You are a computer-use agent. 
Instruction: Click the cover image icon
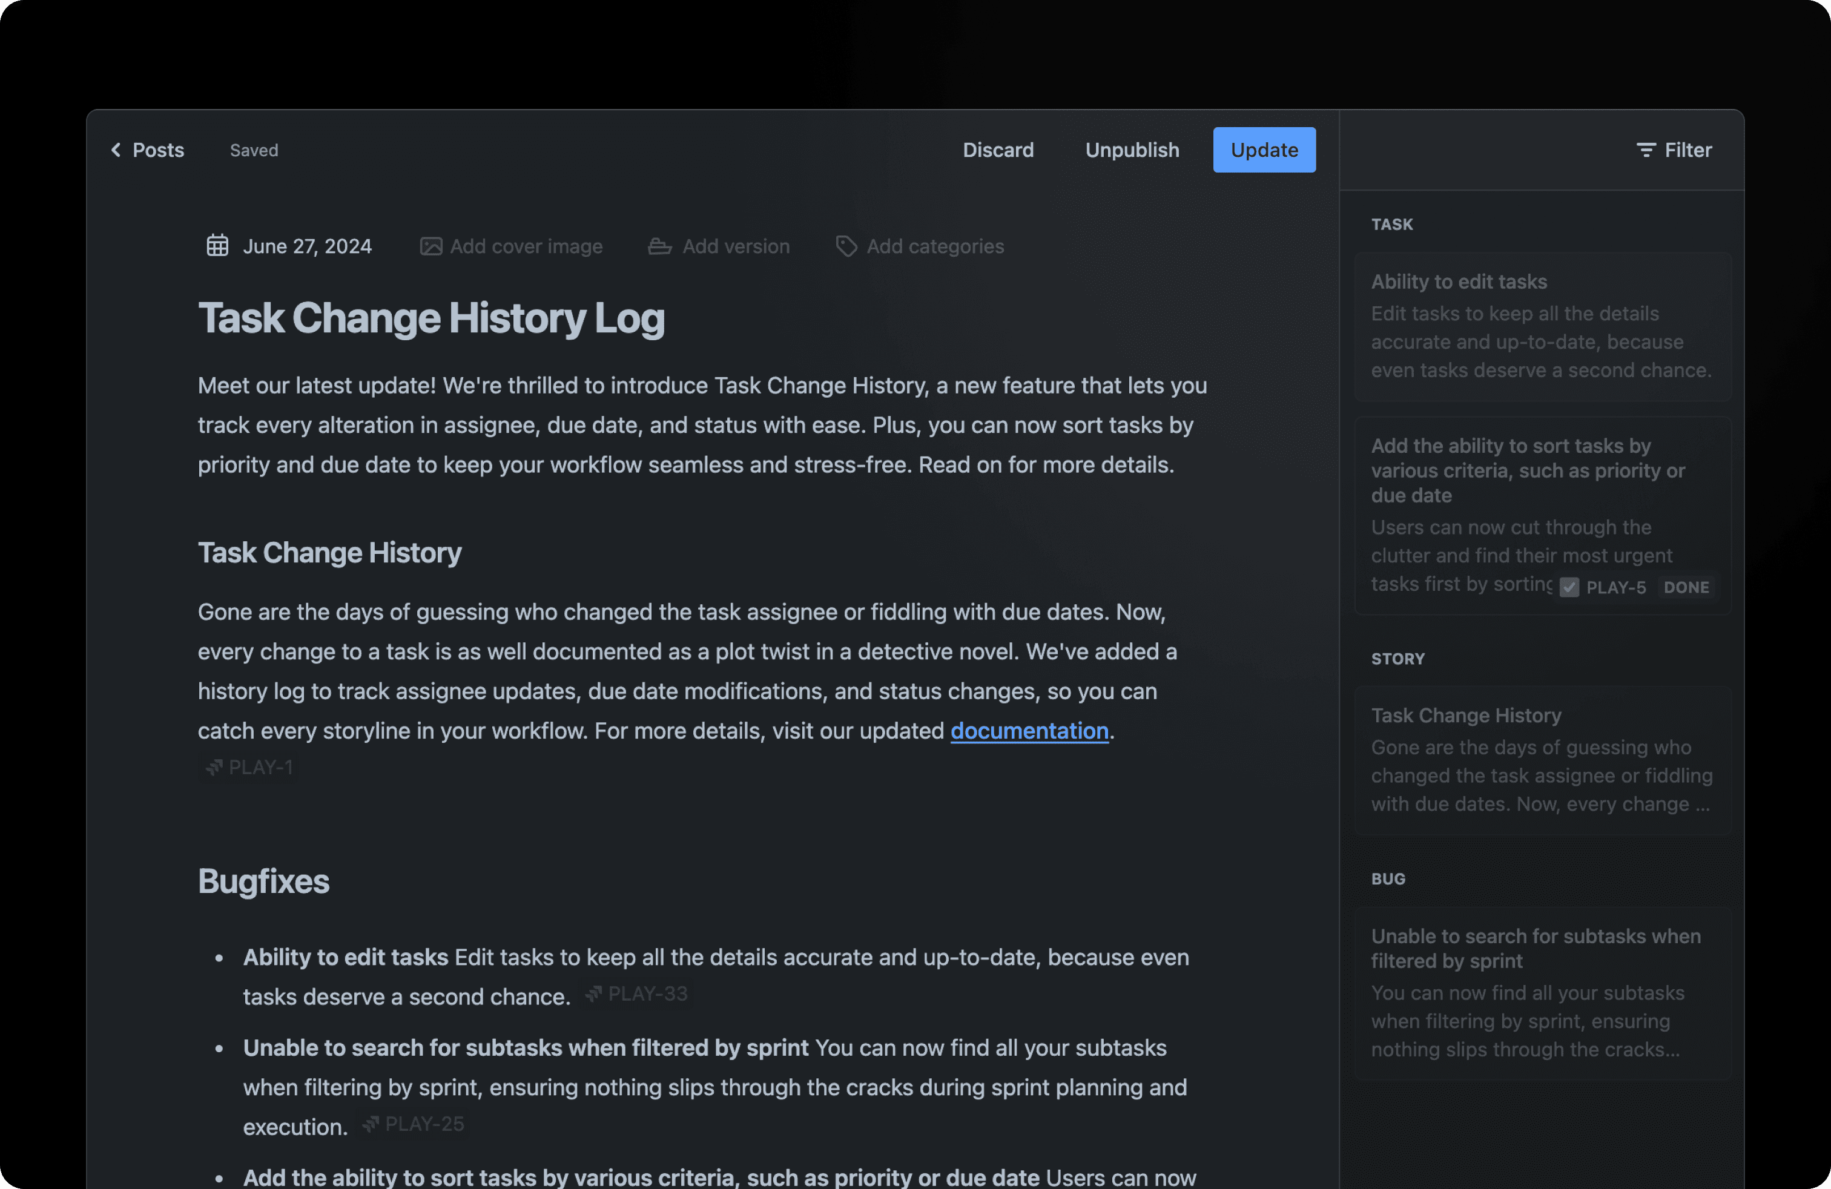[x=431, y=246]
